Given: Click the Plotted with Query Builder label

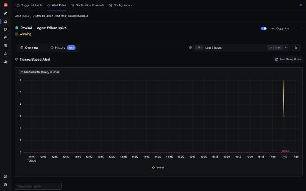Looking at the screenshot, I should point(39,72).
